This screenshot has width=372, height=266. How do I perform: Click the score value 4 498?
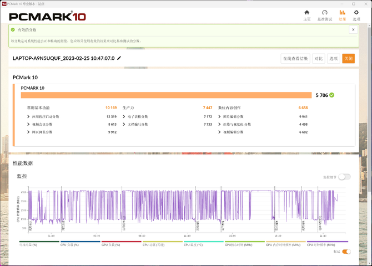tap(303, 124)
